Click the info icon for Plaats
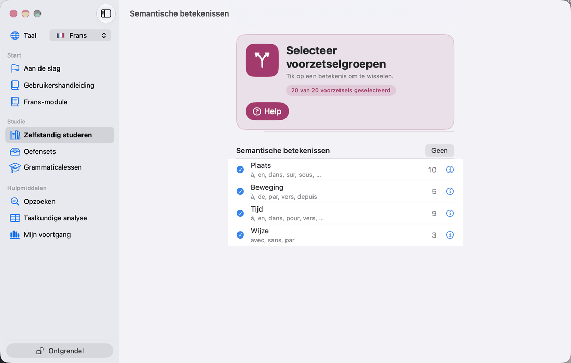Image resolution: width=571 pixels, height=363 pixels. (450, 170)
